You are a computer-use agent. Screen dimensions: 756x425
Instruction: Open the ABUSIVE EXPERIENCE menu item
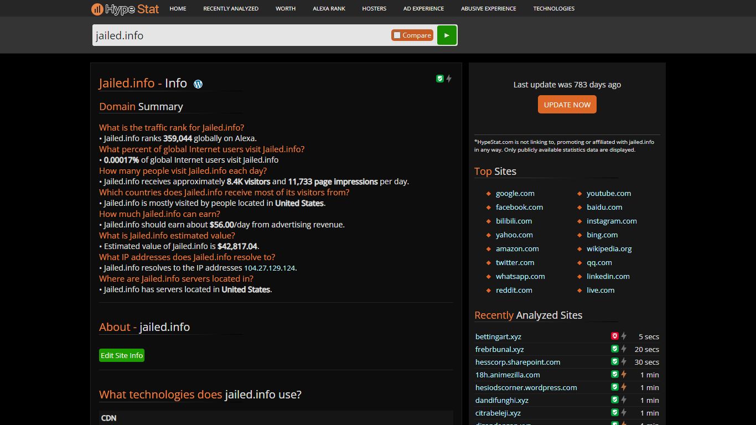pyautogui.click(x=489, y=8)
